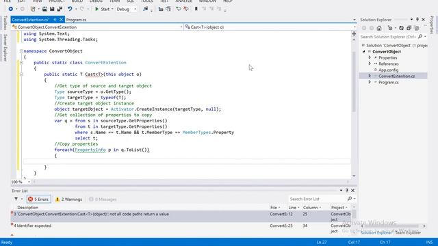Click the Error List filter funnel icon

click(x=16, y=199)
